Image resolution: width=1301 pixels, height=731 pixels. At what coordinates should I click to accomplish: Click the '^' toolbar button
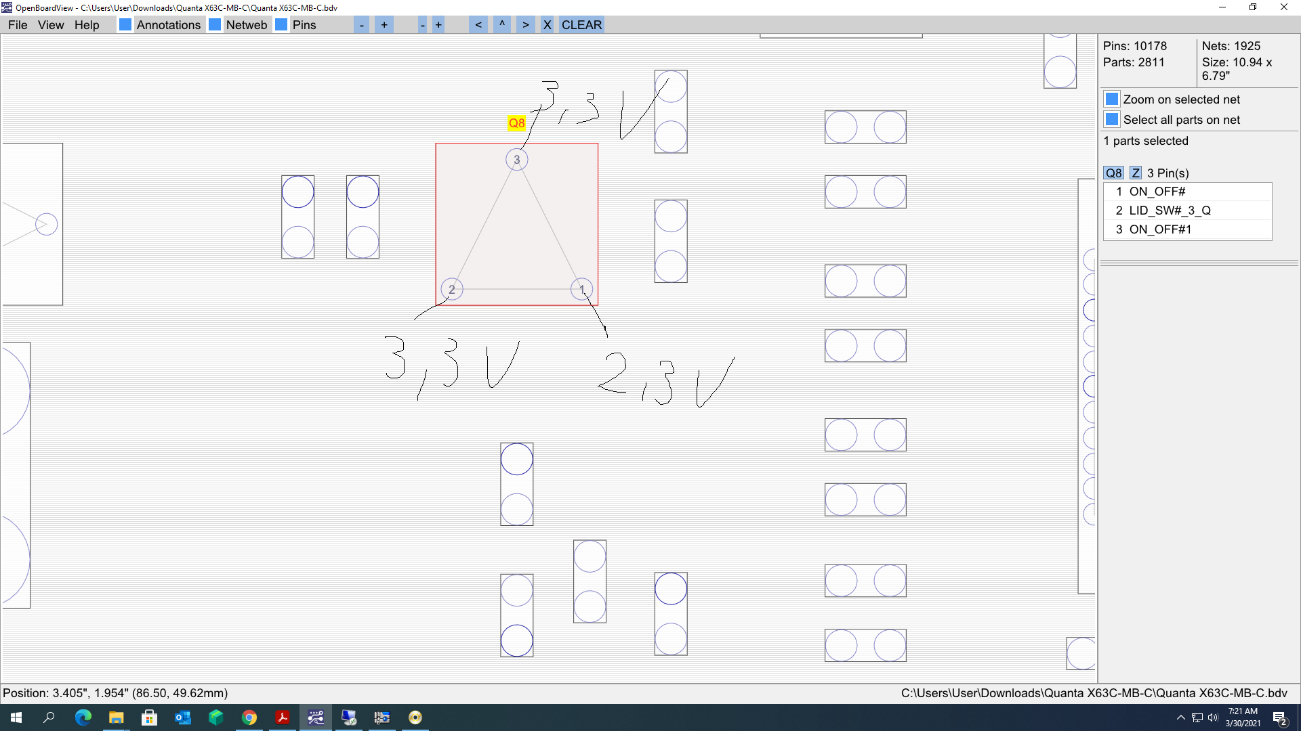coord(502,25)
